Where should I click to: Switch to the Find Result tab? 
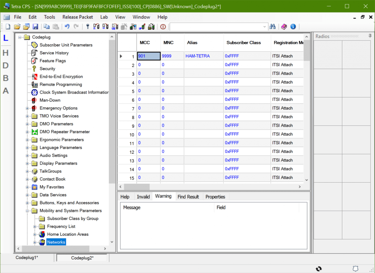188,197
